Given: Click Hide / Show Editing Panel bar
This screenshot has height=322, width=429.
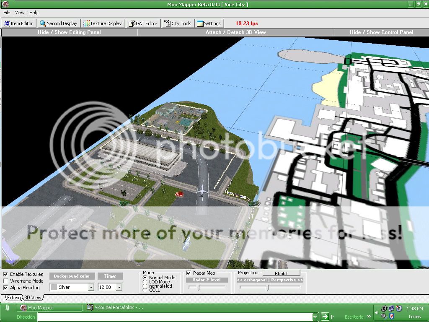Looking at the screenshot, I should 69,32.
